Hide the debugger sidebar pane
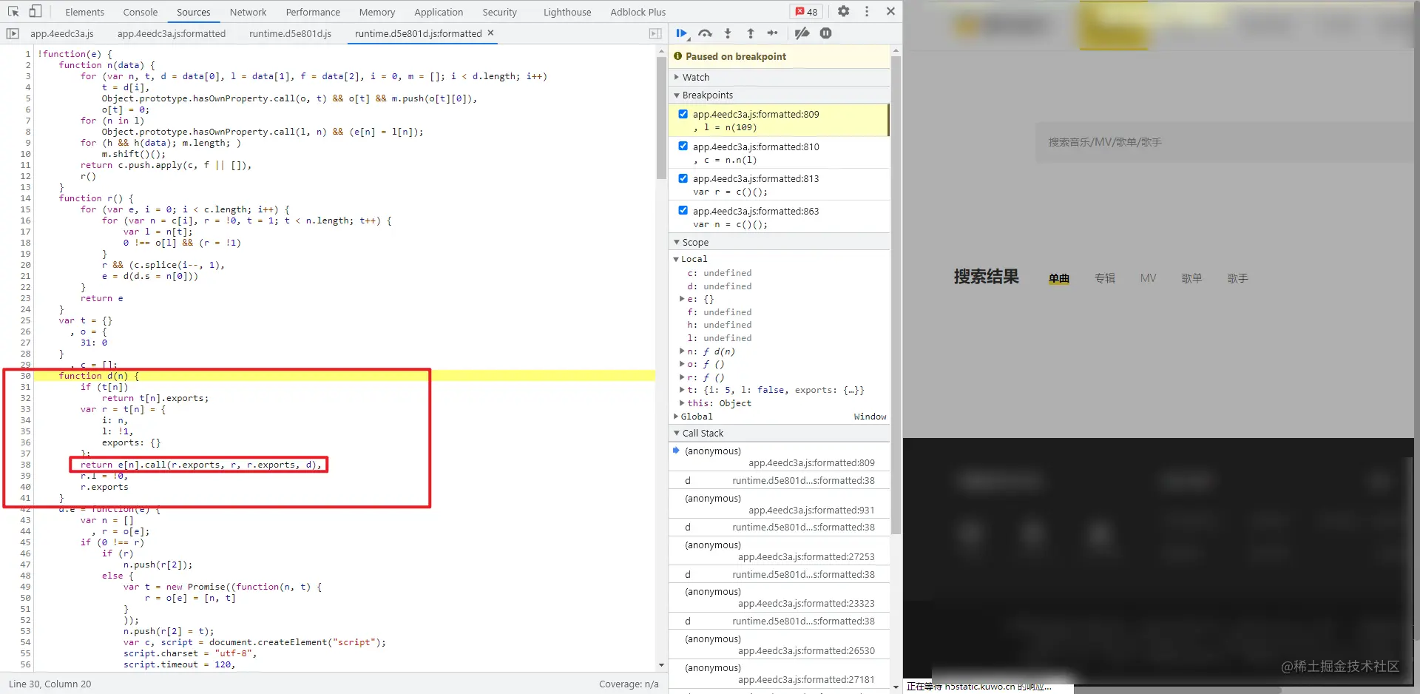The image size is (1420, 694). coord(655,33)
